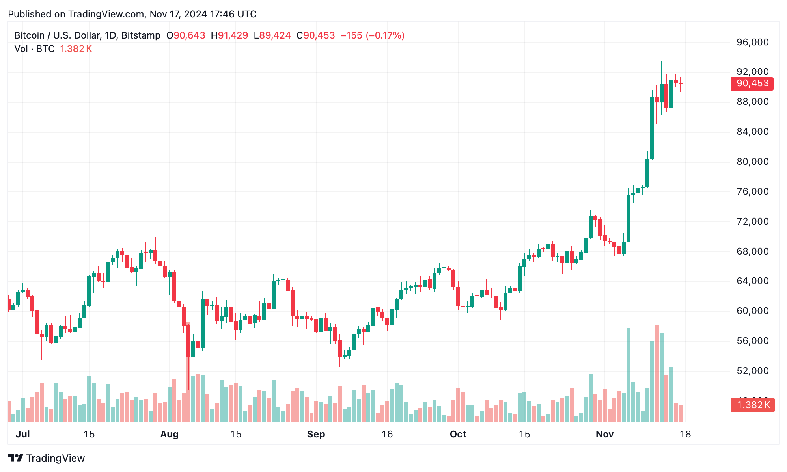Click the 76,000 price scale label
The width and height of the screenshot is (787, 472).
[752, 191]
